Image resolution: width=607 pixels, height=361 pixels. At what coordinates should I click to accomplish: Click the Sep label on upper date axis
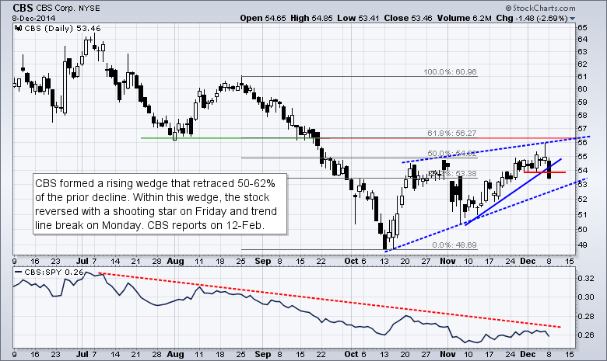(263, 261)
